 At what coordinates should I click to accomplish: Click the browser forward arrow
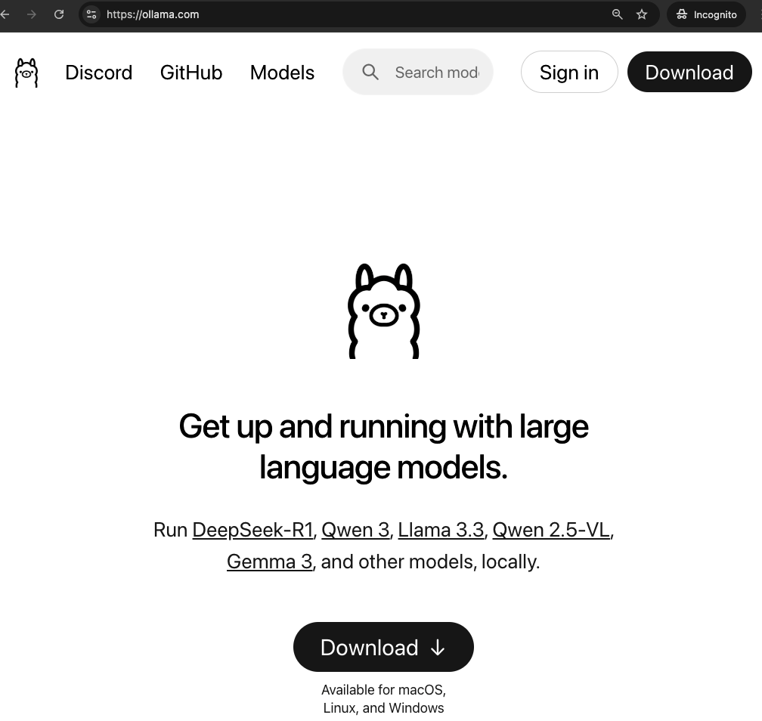pyautogui.click(x=32, y=14)
